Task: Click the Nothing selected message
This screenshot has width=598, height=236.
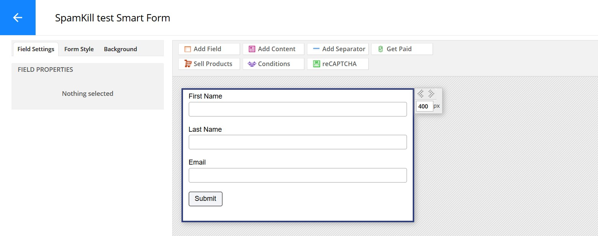Action: [x=88, y=94]
